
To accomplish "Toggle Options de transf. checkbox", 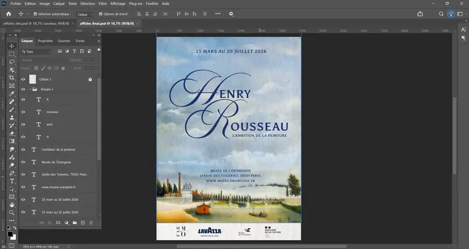I will click(101, 14).
